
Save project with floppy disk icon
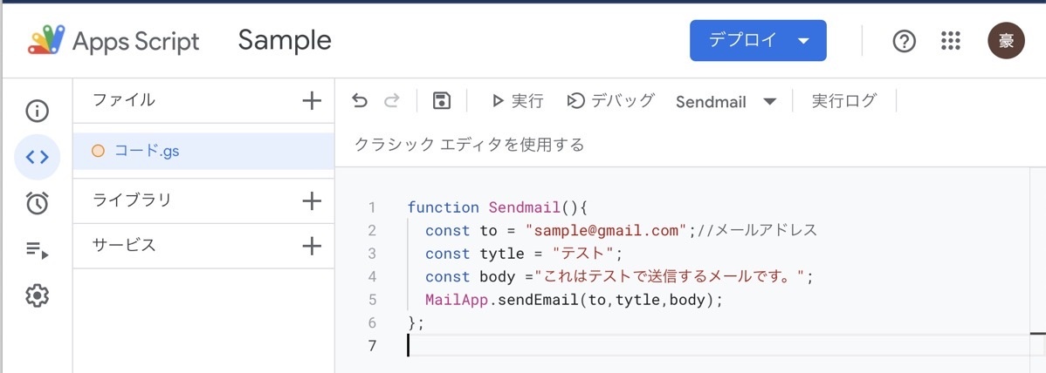pyautogui.click(x=442, y=101)
